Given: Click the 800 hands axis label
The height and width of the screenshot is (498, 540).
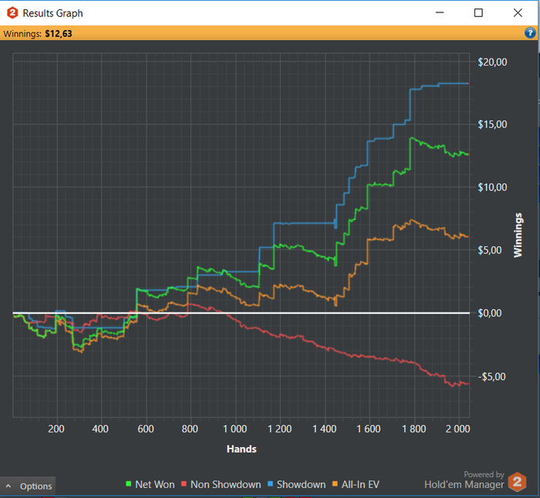Looking at the screenshot, I should 190,429.
